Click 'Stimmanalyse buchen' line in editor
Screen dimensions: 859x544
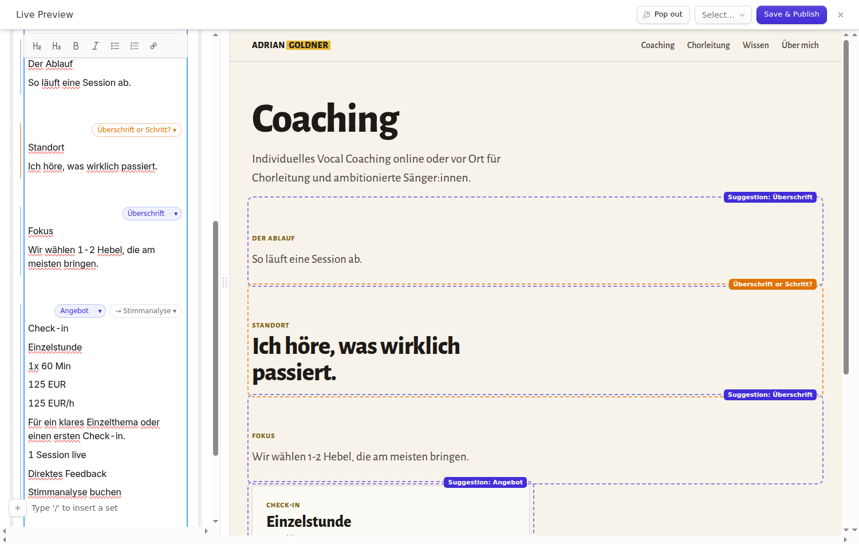(x=74, y=492)
